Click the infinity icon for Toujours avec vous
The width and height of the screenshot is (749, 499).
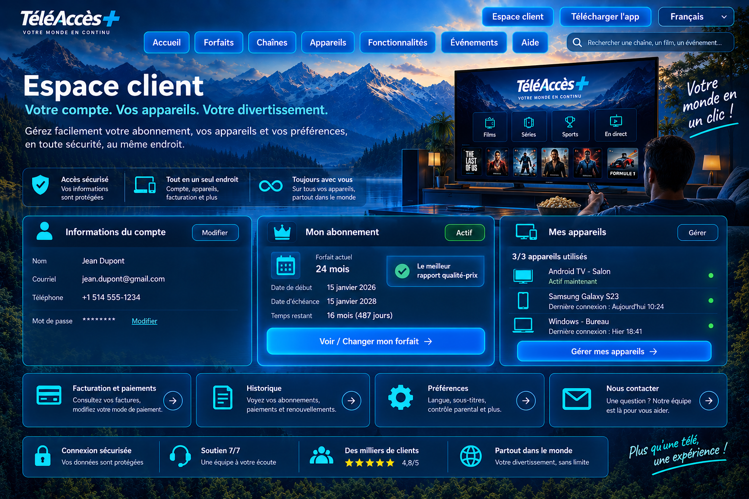271,186
